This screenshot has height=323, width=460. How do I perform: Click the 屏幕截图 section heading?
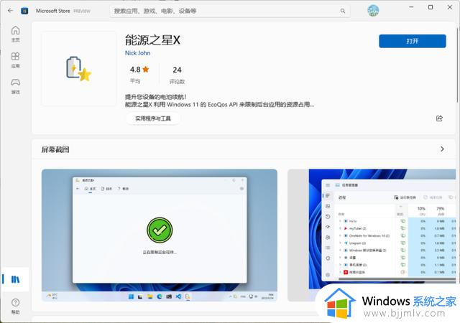[x=55, y=149]
